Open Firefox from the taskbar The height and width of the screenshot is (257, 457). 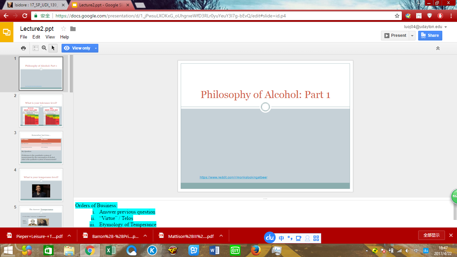(x=256, y=250)
